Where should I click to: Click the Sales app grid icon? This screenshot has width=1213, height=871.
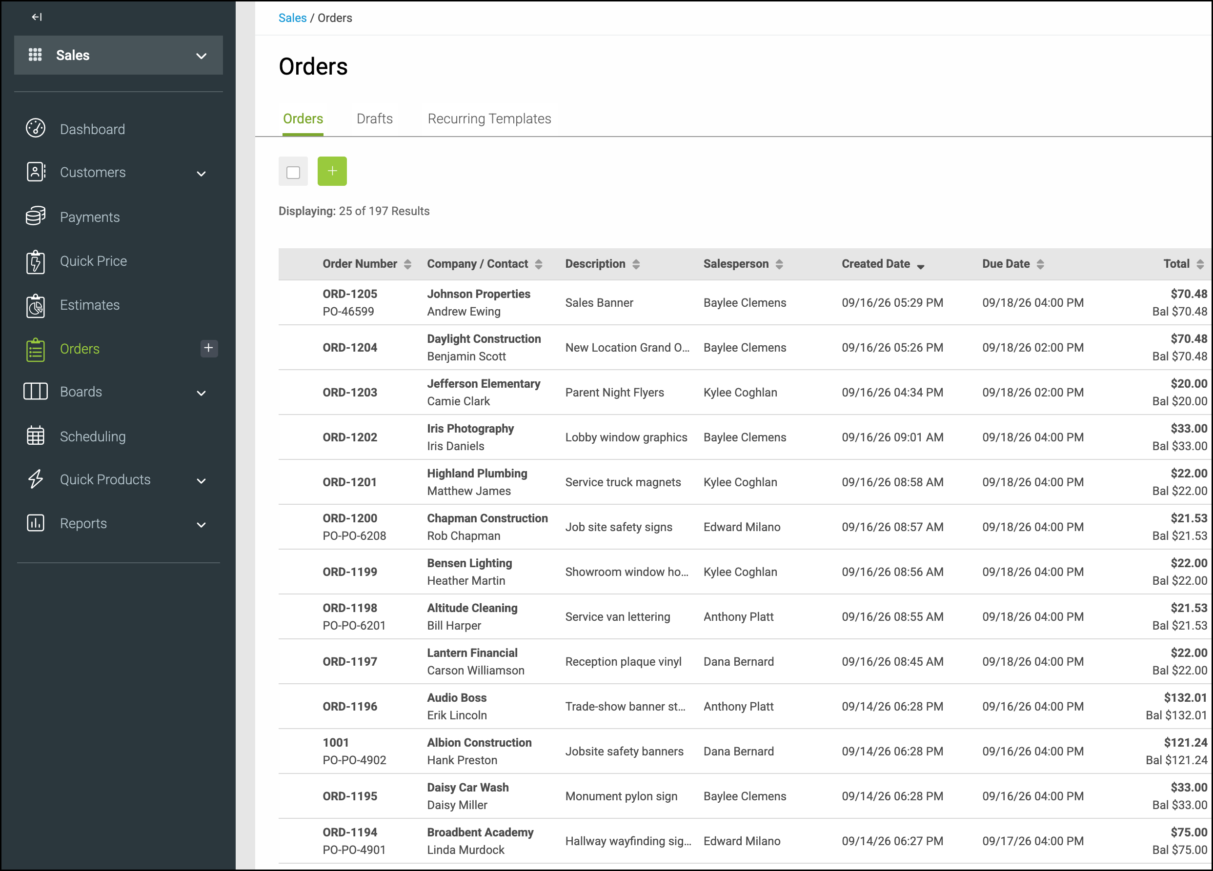35,55
